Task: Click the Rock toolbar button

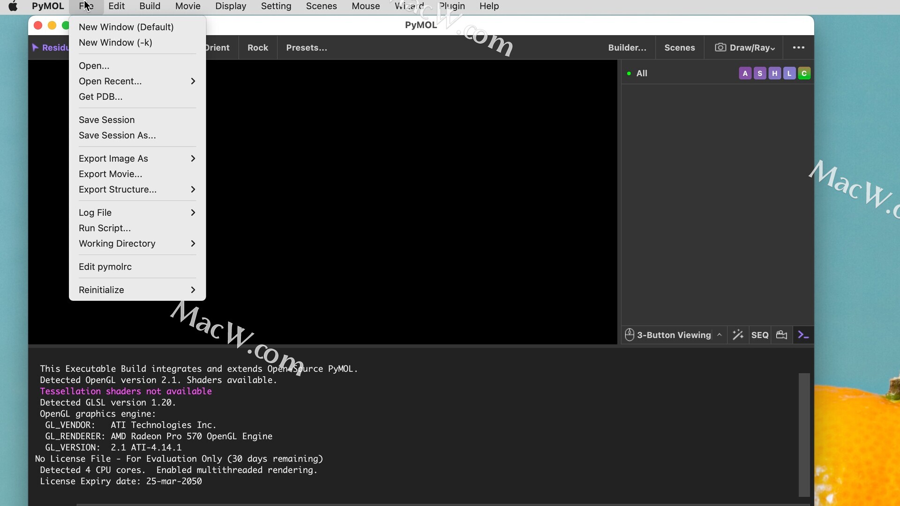Action: coord(258,47)
